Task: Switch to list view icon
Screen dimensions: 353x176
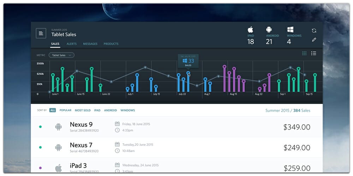Action: click(313, 53)
